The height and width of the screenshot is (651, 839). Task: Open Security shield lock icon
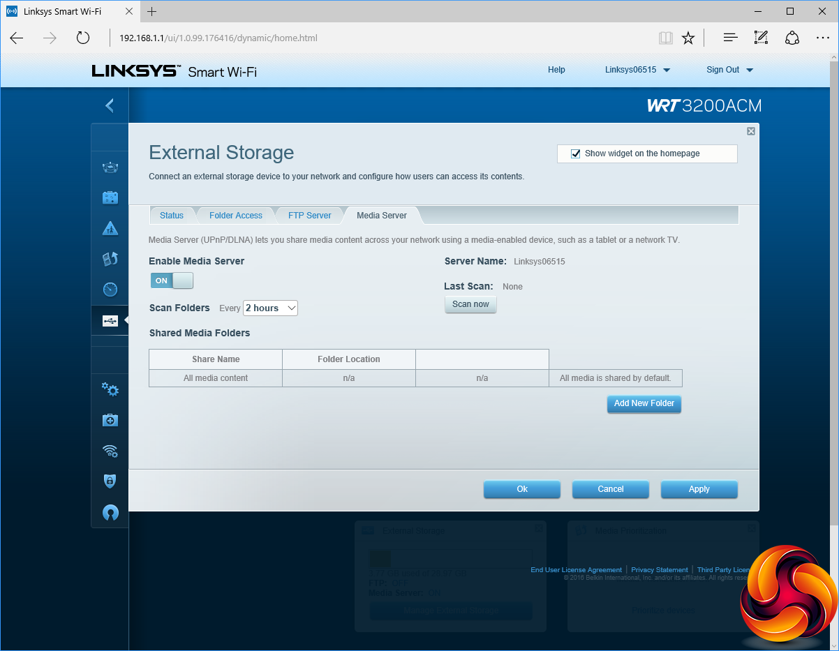110,481
